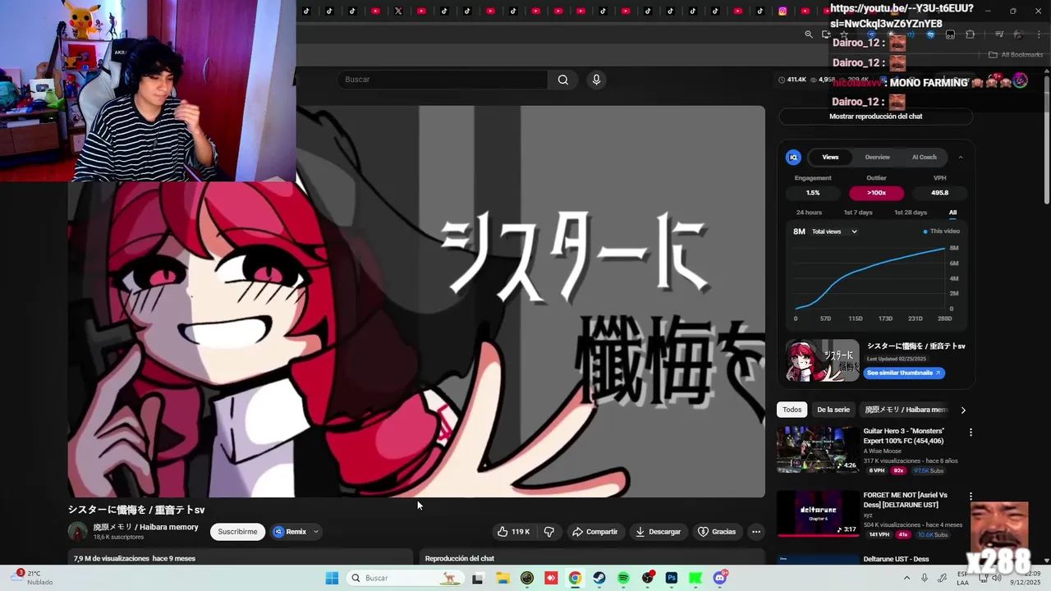This screenshot has width=1051, height=591.
Task: Click the 1.5% Engagement value
Action: coord(812,193)
